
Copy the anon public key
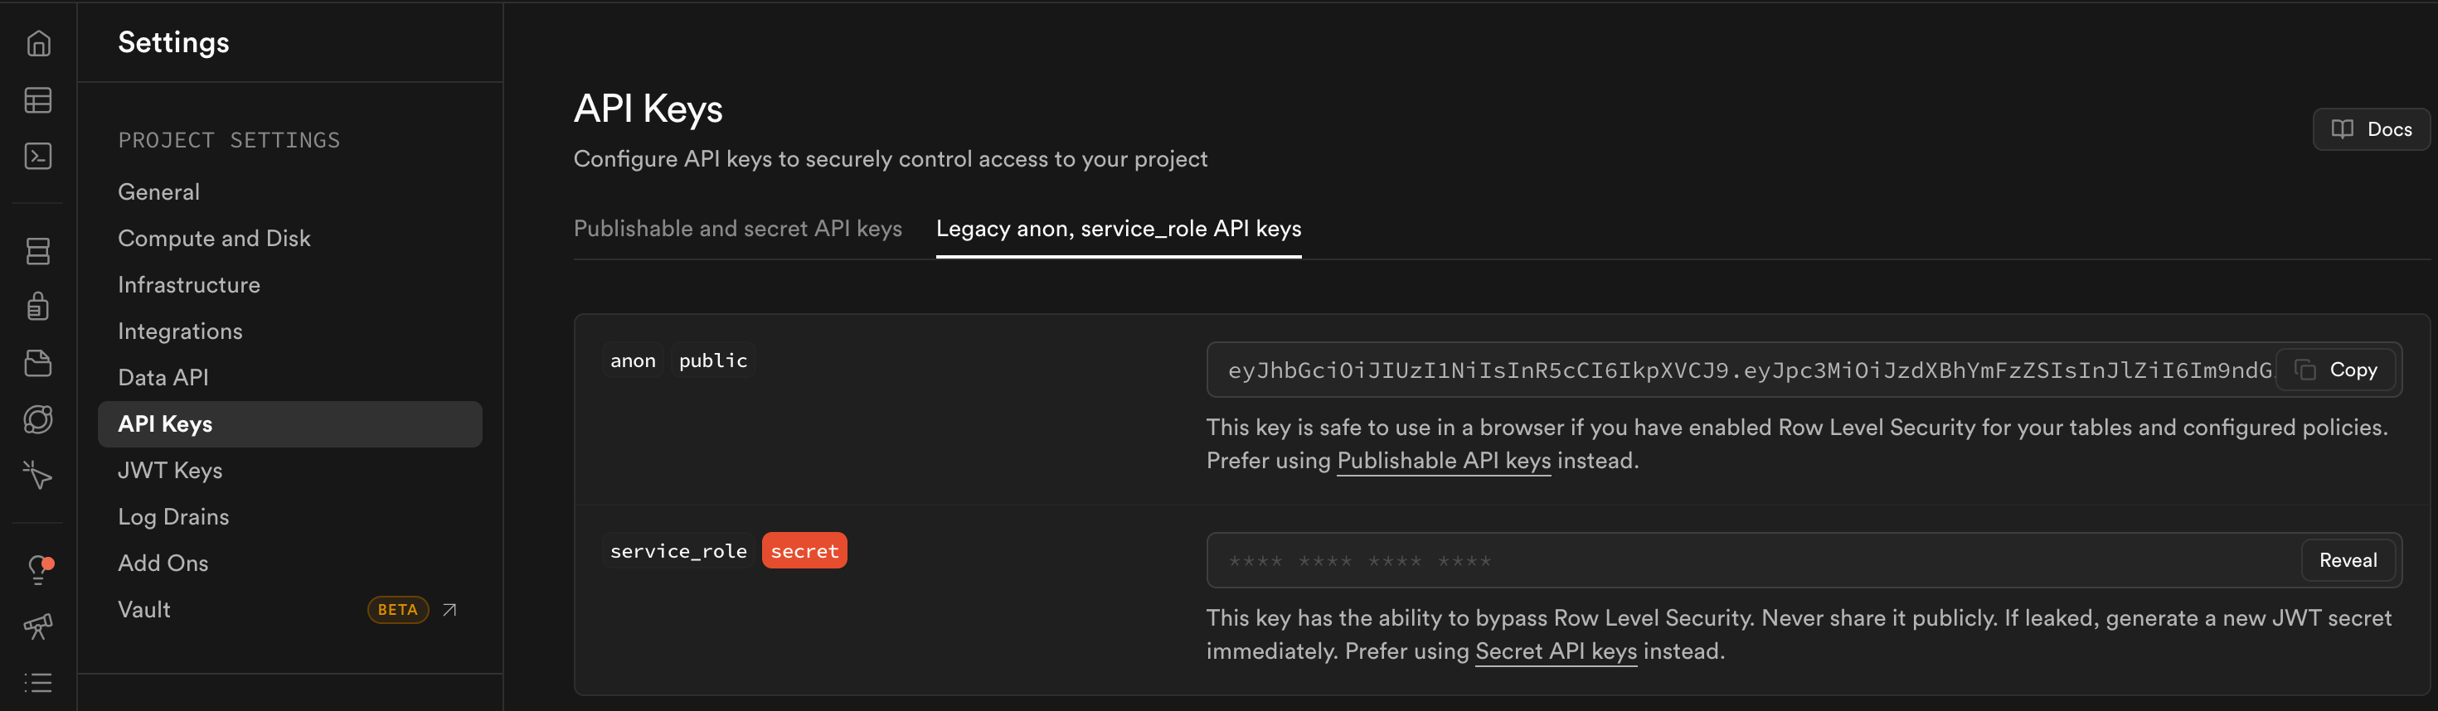coord(2336,370)
